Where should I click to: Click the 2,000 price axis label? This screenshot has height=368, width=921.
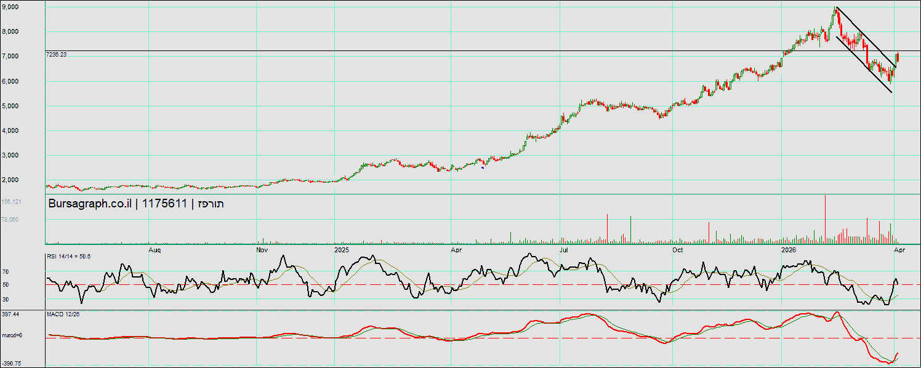point(10,180)
